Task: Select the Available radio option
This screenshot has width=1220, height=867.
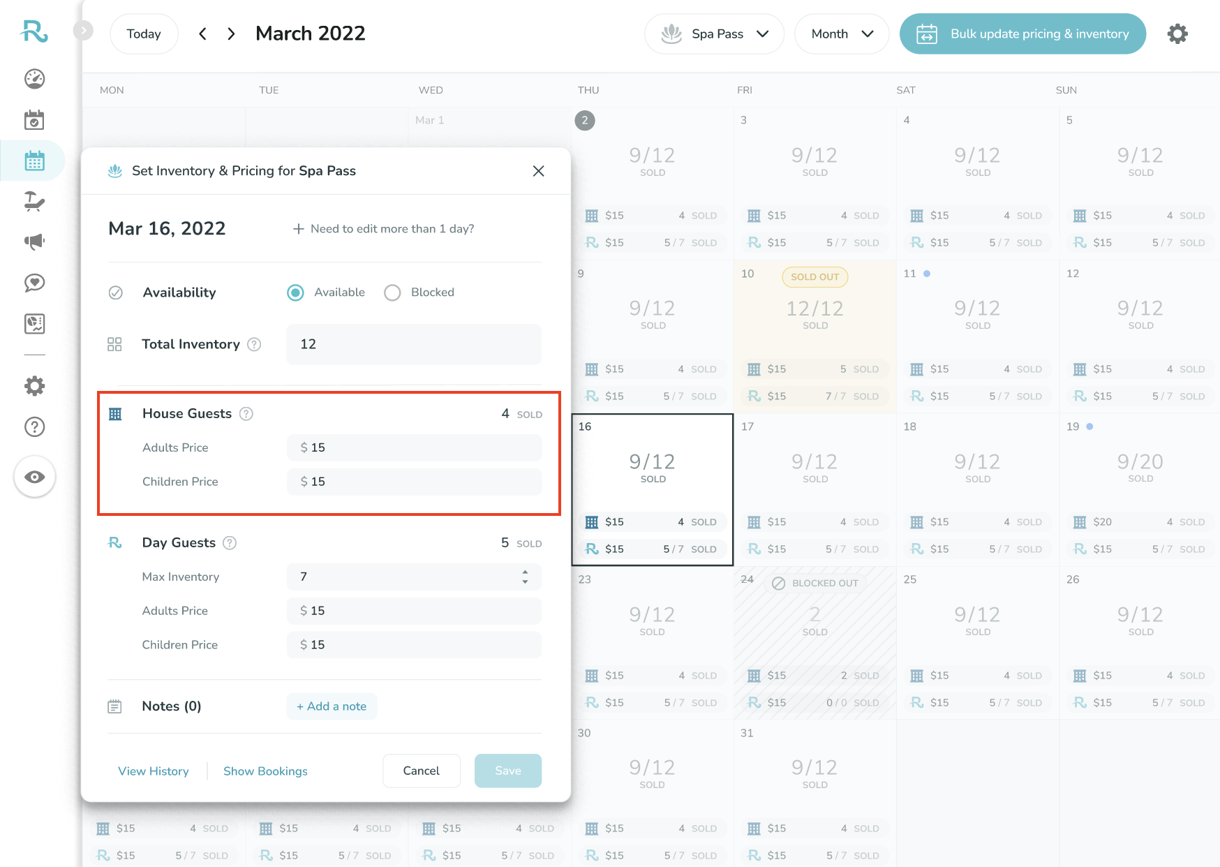Action: coord(295,292)
